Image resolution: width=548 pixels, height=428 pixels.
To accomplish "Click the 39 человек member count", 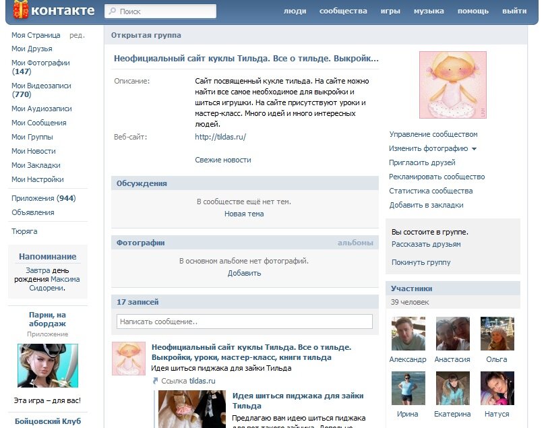I will pos(410,302).
